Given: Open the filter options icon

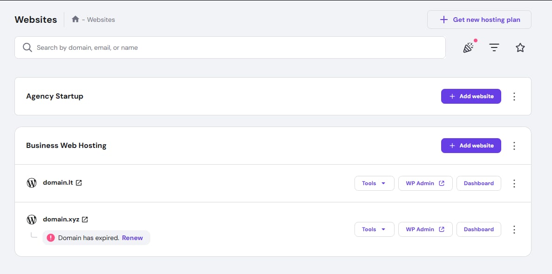Looking at the screenshot, I should coord(494,47).
